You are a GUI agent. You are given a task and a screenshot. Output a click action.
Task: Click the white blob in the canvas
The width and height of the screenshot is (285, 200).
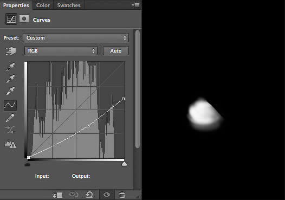pyautogui.click(x=205, y=114)
